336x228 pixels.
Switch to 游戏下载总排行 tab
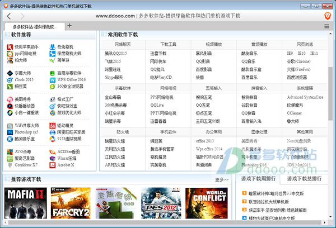pos(304,179)
